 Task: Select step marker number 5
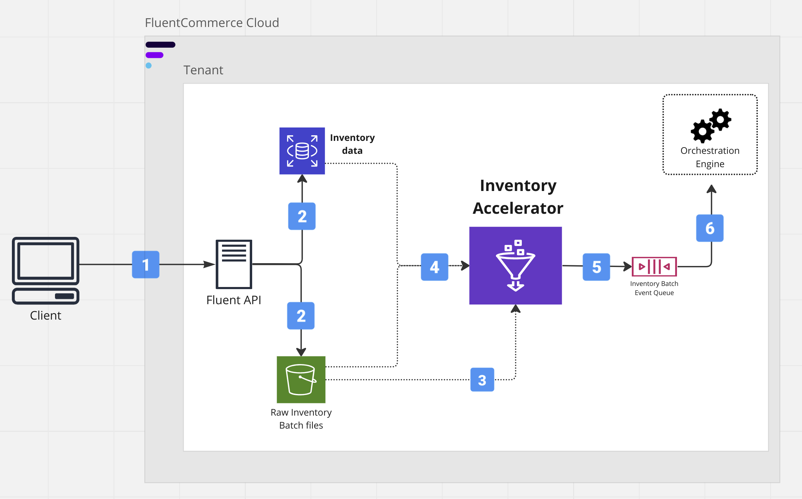[x=596, y=267]
